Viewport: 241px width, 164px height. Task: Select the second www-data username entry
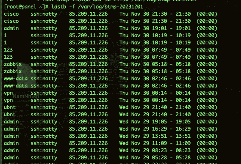(x=16, y=86)
